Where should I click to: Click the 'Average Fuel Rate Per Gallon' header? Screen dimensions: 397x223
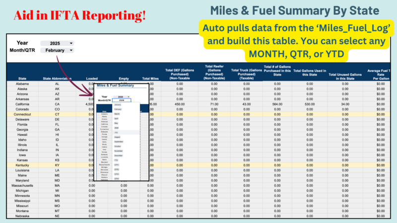pos(379,75)
